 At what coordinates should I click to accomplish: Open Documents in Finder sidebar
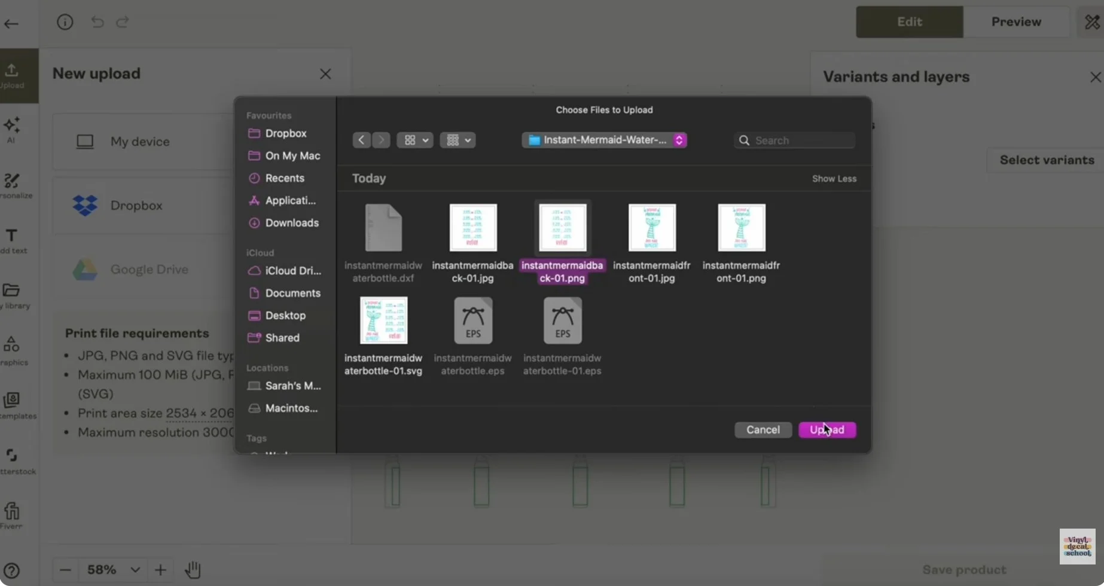pos(285,294)
